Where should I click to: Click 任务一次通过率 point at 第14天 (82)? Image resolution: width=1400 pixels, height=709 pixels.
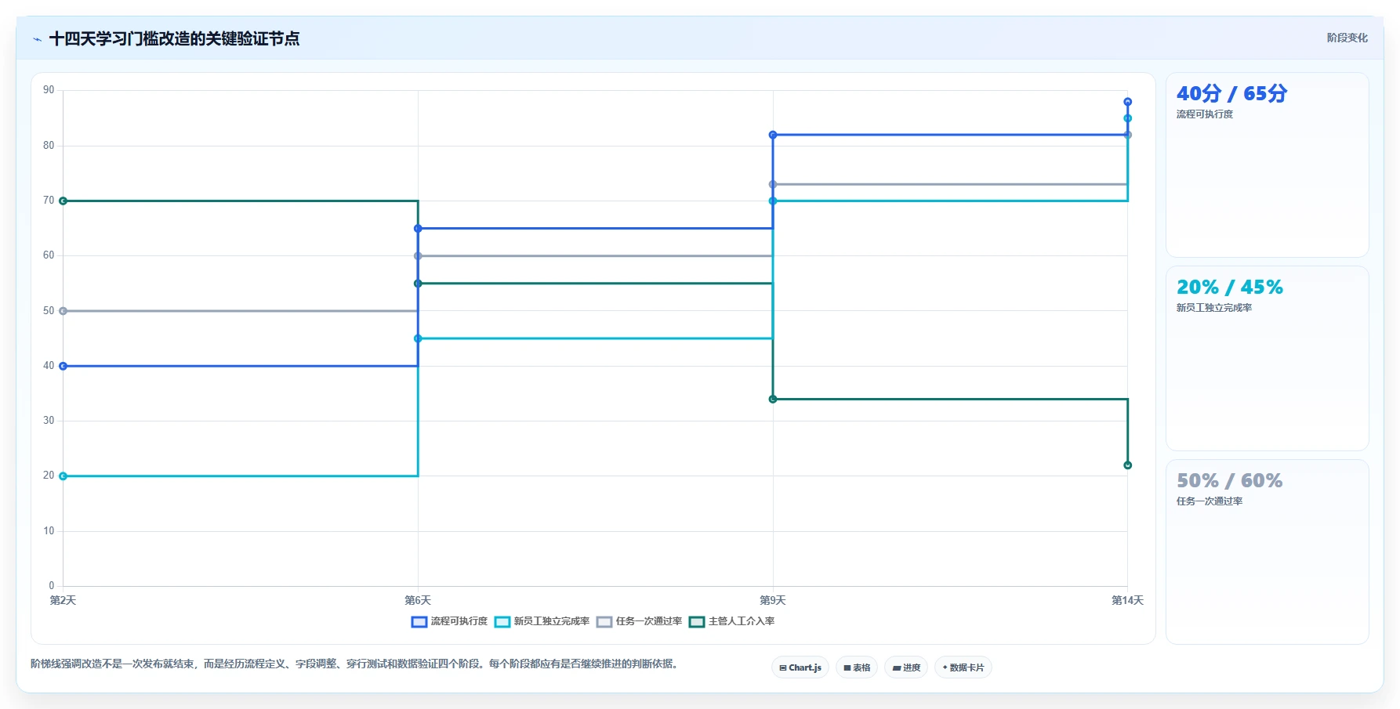(x=1128, y=135)
